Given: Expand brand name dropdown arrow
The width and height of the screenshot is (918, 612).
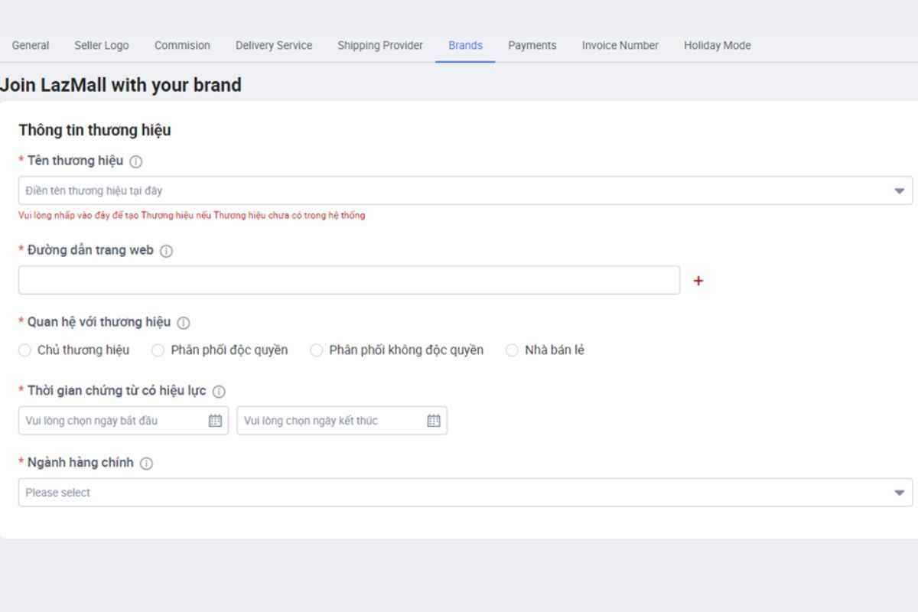Looking at the screenshot, I should (900, 191).
